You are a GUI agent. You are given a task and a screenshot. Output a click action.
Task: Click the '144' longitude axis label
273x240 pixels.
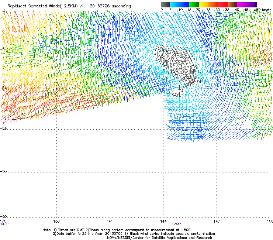163,221
